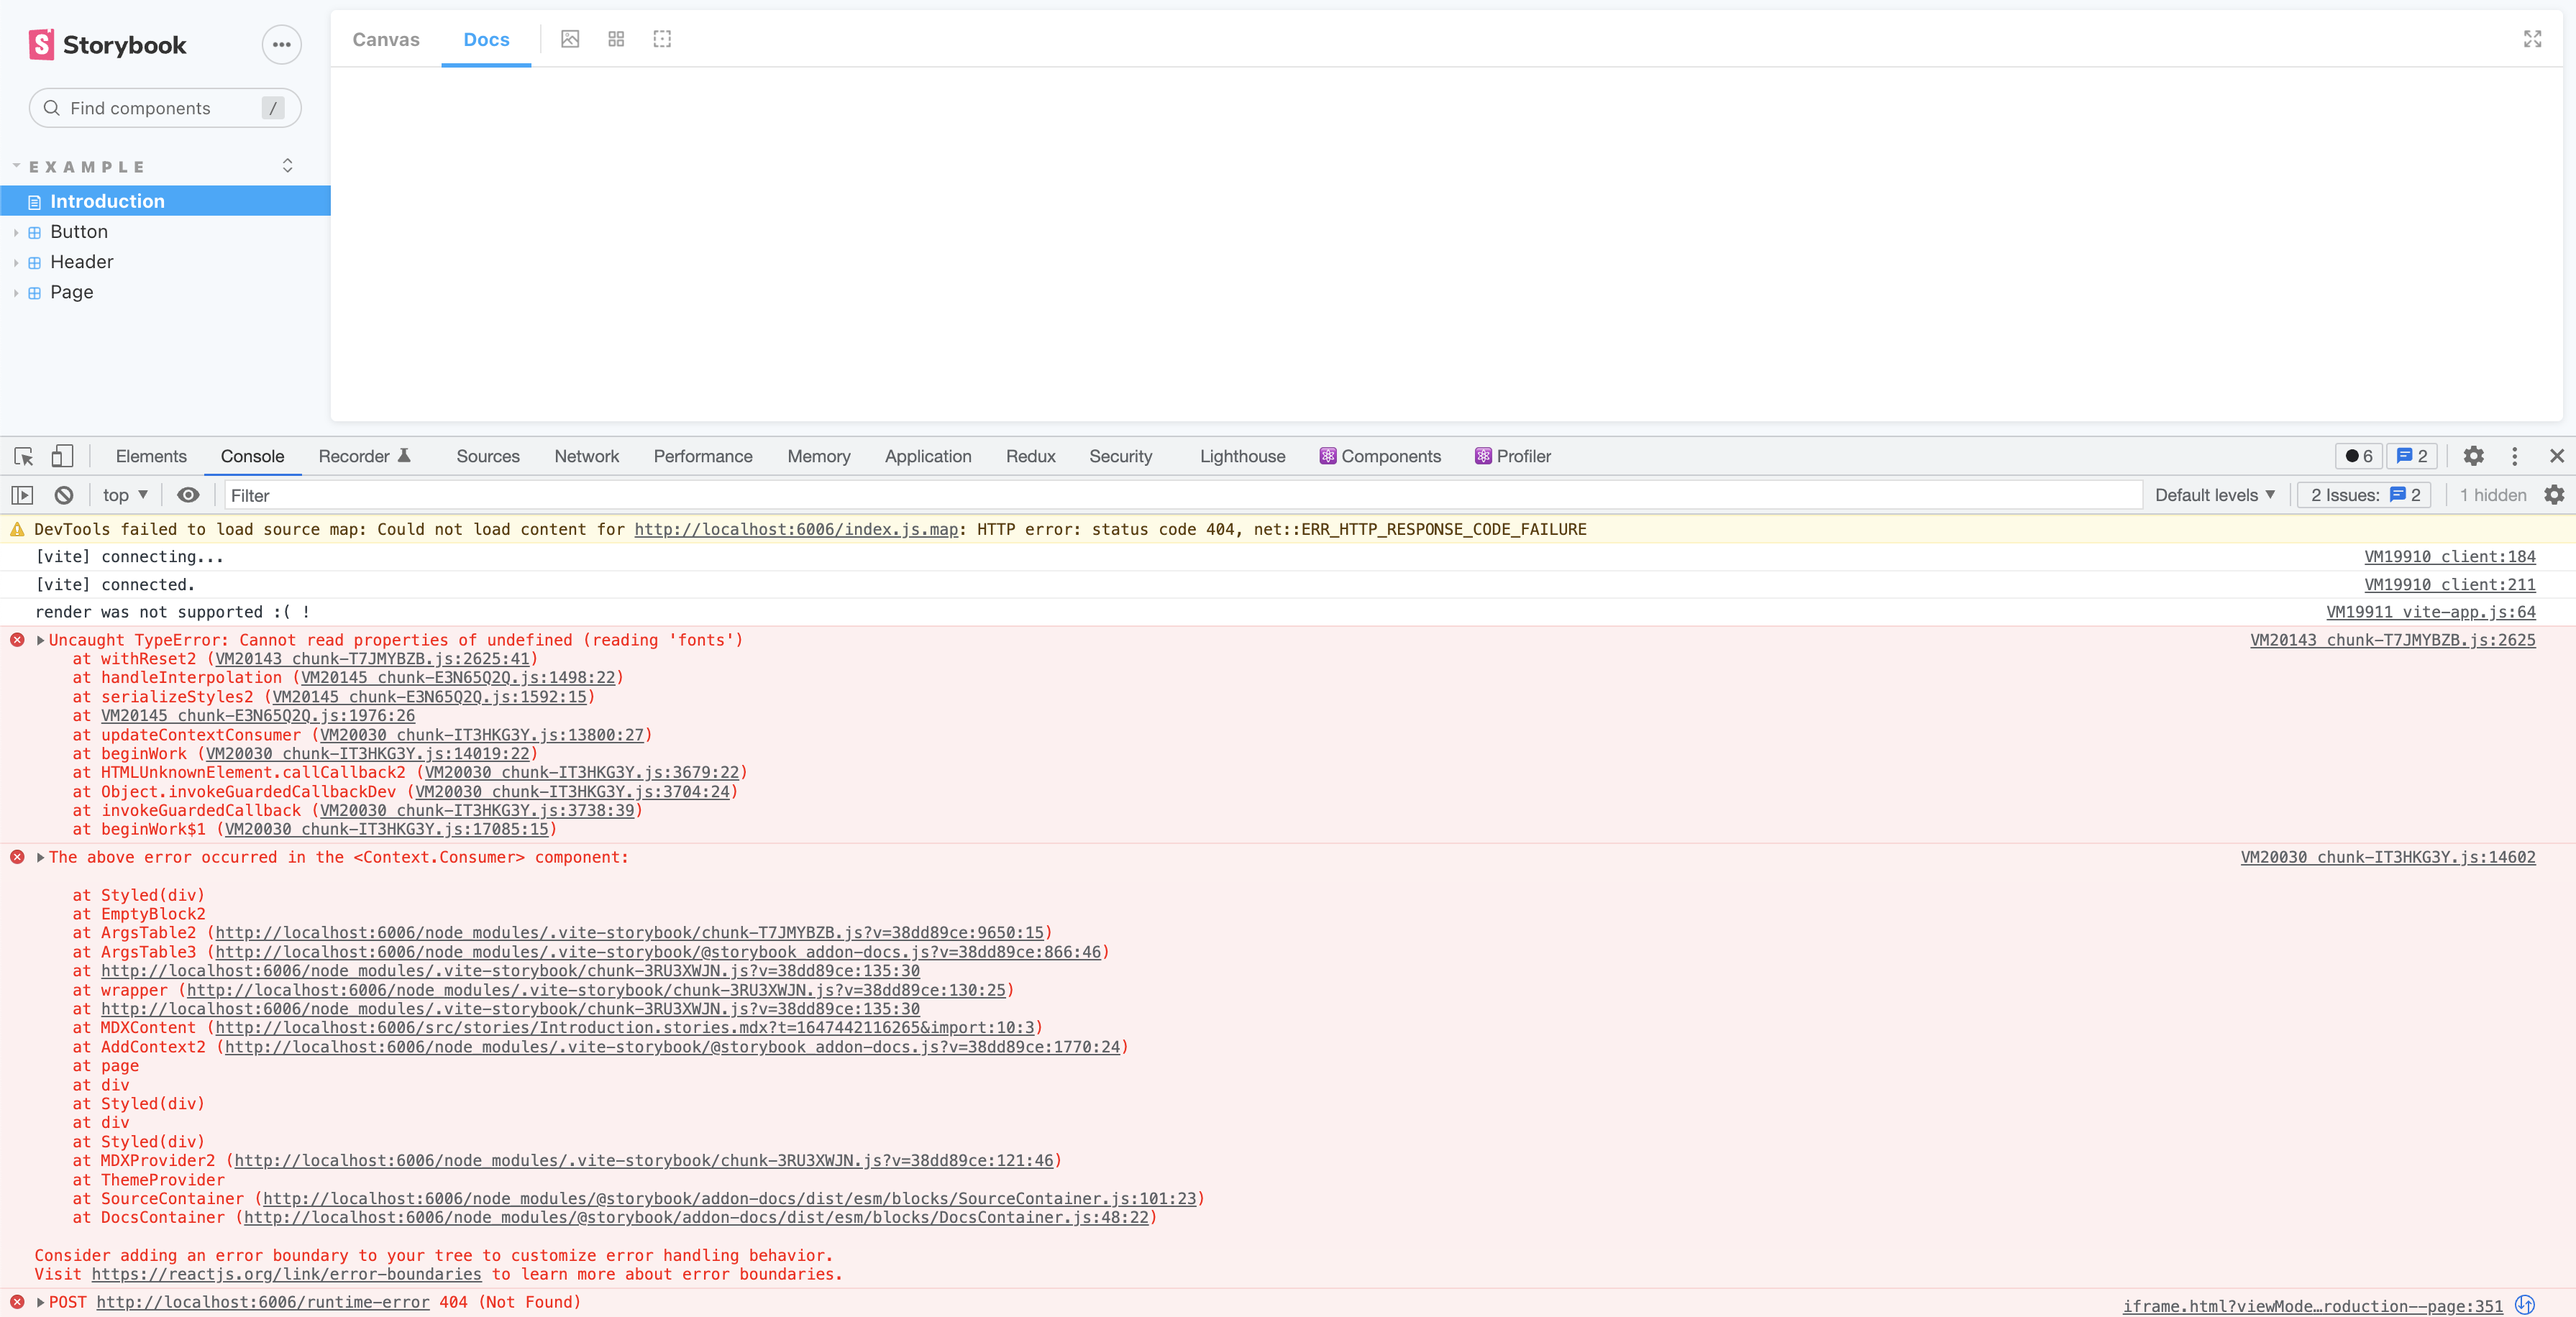2576x1317 pixels.
Task: Open the Storybook overflow menu beside the logo
Action: coord(281,44)
